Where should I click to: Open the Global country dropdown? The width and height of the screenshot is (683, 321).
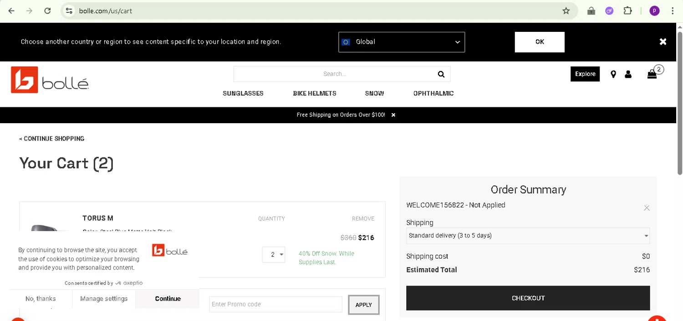tap(402, 42)
